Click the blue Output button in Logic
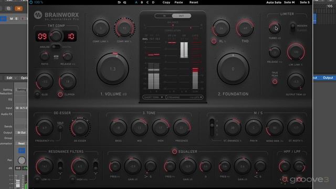336x189 pixels. (x=328, y=78)
